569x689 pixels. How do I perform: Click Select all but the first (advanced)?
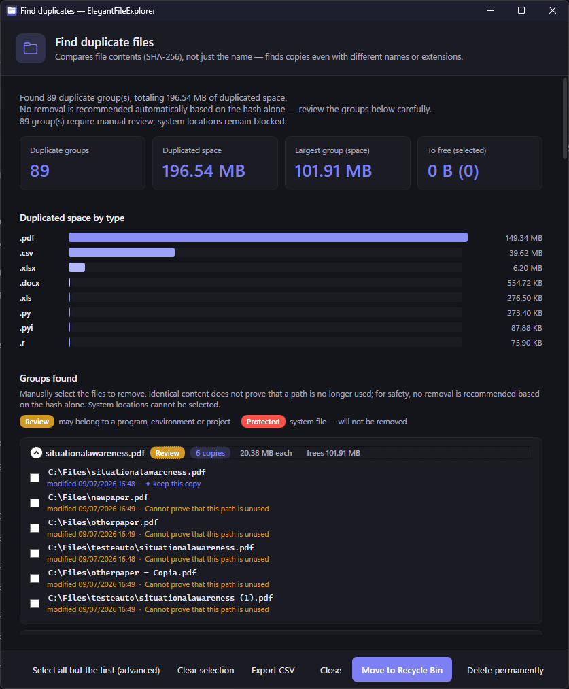[96, 670]
